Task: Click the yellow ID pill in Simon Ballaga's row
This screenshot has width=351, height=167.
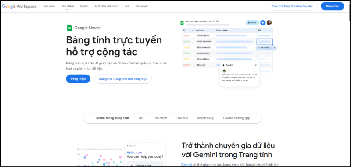Action: click(x=186, y=59)
